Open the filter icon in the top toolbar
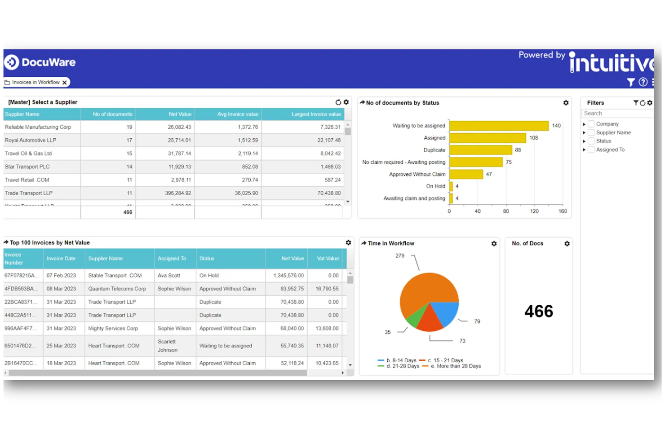This screenshot has height=443, width=665. [x=631, y=82]
